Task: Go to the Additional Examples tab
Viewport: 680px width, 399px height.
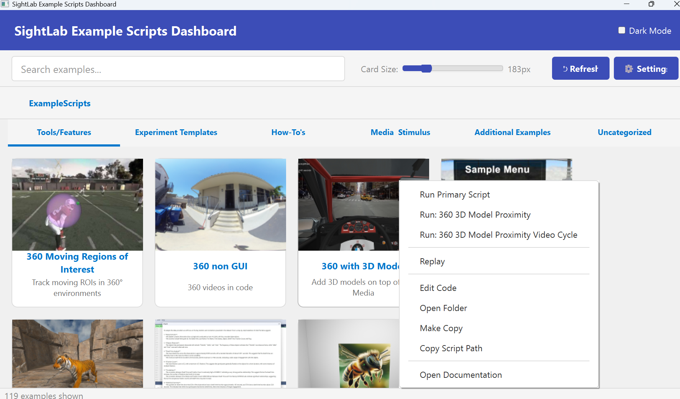Action: pos(512,133)
